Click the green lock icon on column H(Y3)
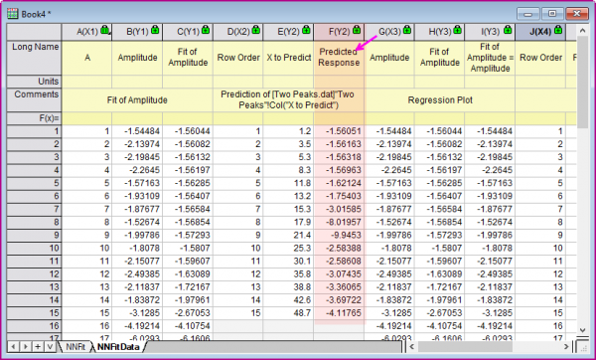The width and height of the screenshot is (596, 360). (457, 30)
